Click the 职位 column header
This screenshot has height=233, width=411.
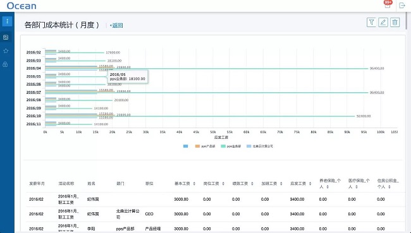tap(149, 184)
